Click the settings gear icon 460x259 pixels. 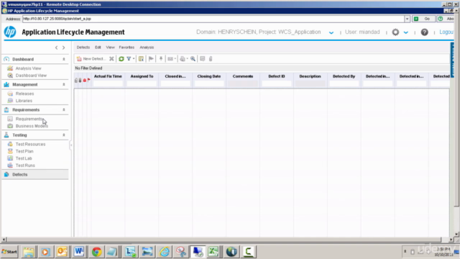(395, 32)
